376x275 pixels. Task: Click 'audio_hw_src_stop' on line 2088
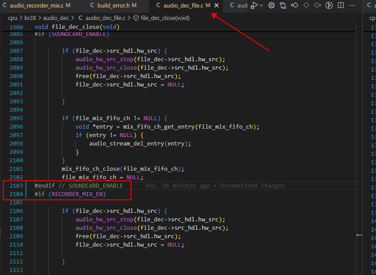coord(105,59)
